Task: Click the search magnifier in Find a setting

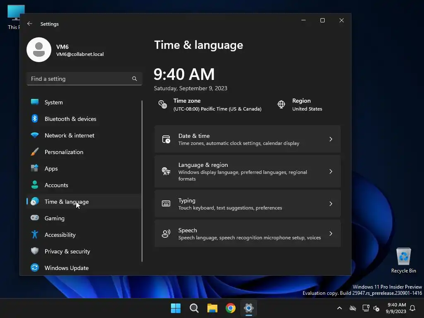Action: pyautogui.click(x=135, y=79)
